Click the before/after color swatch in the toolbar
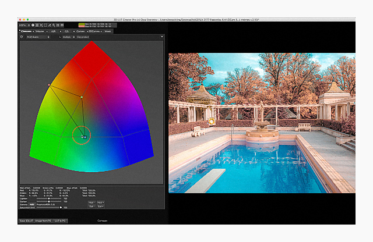This screenshot has width=373, height=242. coord(82,25)
